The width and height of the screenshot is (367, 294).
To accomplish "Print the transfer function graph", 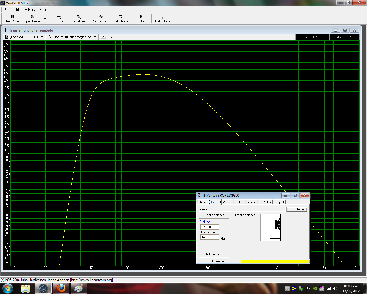I will click(x=107, y=37).
